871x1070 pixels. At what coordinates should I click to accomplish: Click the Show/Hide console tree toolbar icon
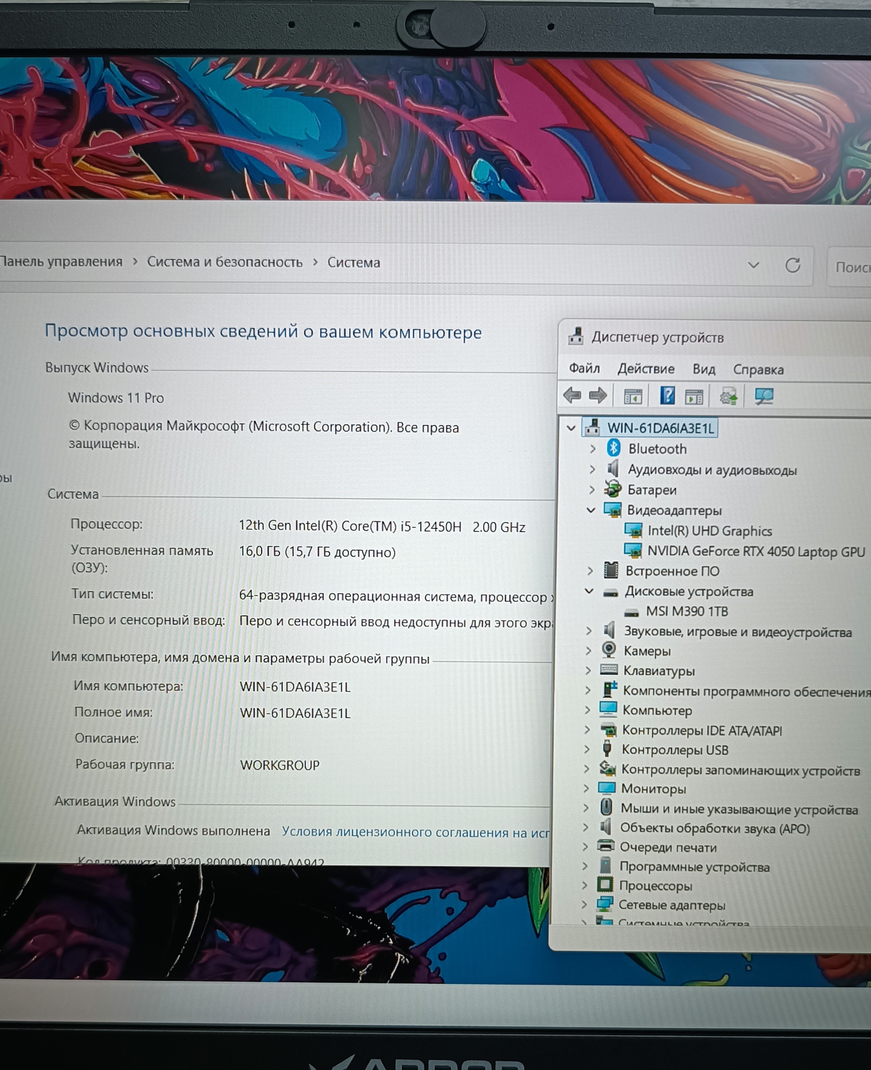(x=633, y=397)
